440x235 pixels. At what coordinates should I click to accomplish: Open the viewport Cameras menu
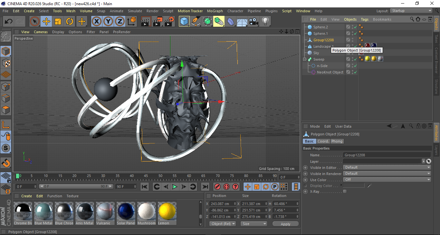click(41, 32)
